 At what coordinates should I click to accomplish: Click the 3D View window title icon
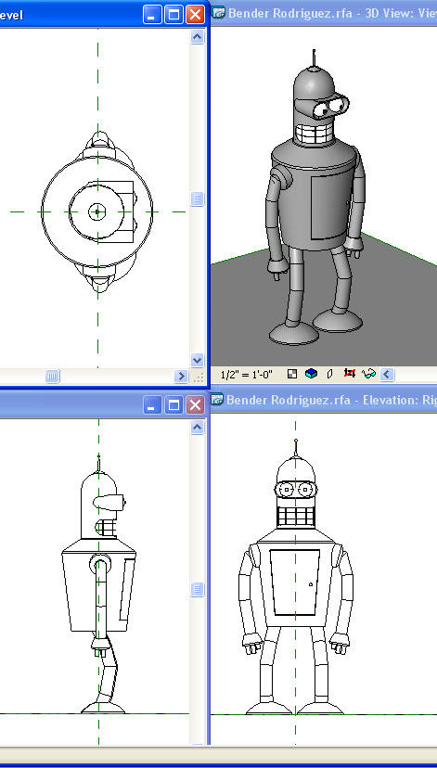pyautogui.click(x=219, y=13)
